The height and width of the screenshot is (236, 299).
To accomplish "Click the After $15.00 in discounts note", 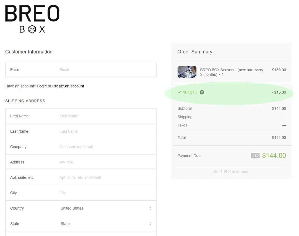I will click(x=232, y=172).
